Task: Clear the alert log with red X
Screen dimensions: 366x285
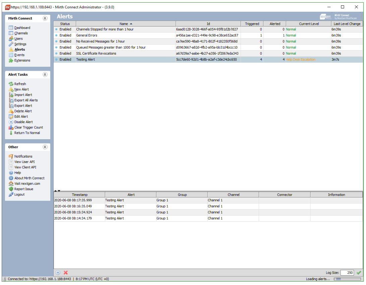Action: 66,272
